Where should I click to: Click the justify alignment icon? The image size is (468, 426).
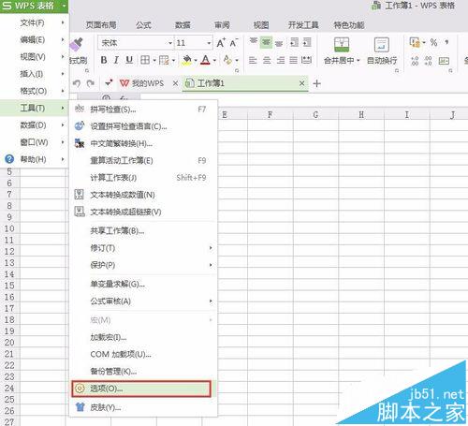[x=293, y=60]
